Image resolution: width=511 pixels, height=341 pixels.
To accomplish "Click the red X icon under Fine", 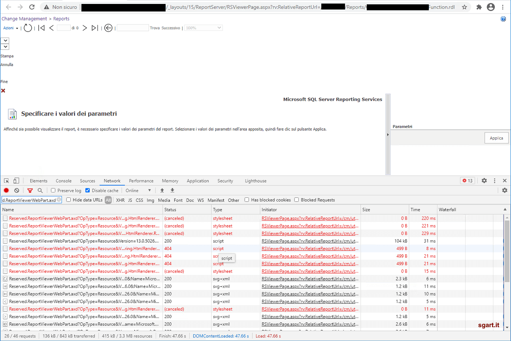I will (3, 91).
